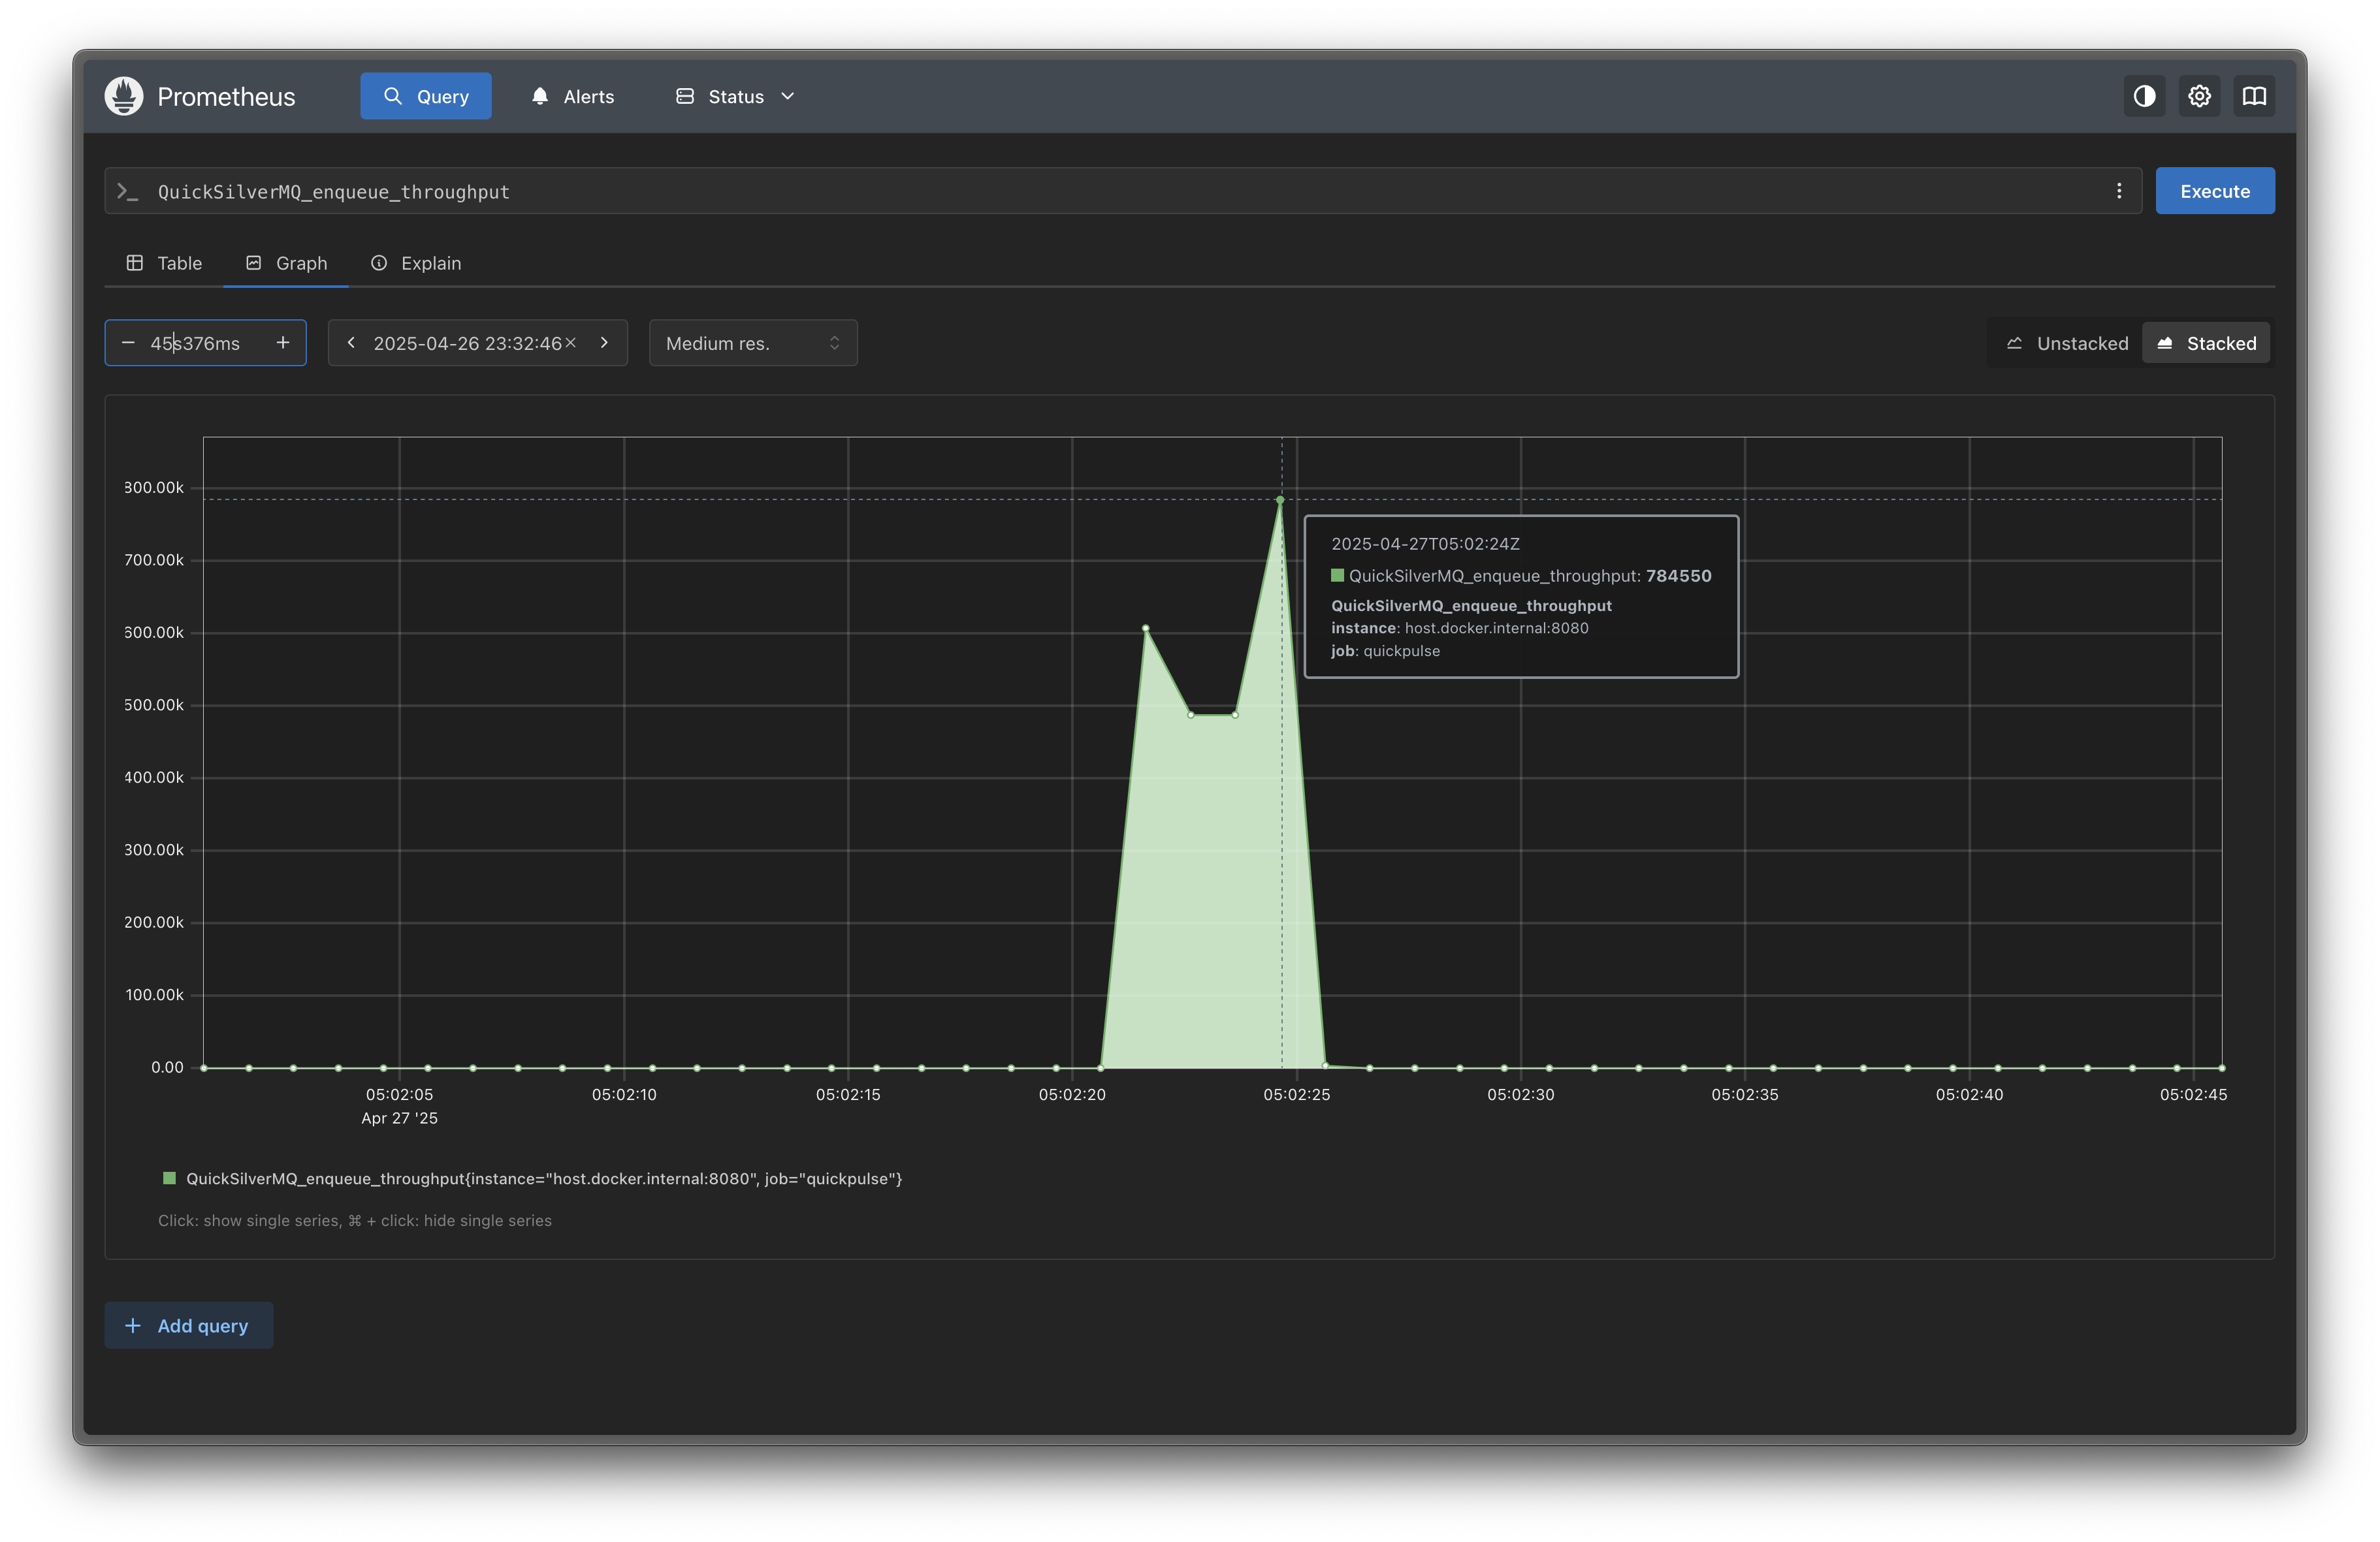The height and width of the screenshot is (1542, 2380).
Task: Open the Explain tab
Action: click(x=416, y=263)
